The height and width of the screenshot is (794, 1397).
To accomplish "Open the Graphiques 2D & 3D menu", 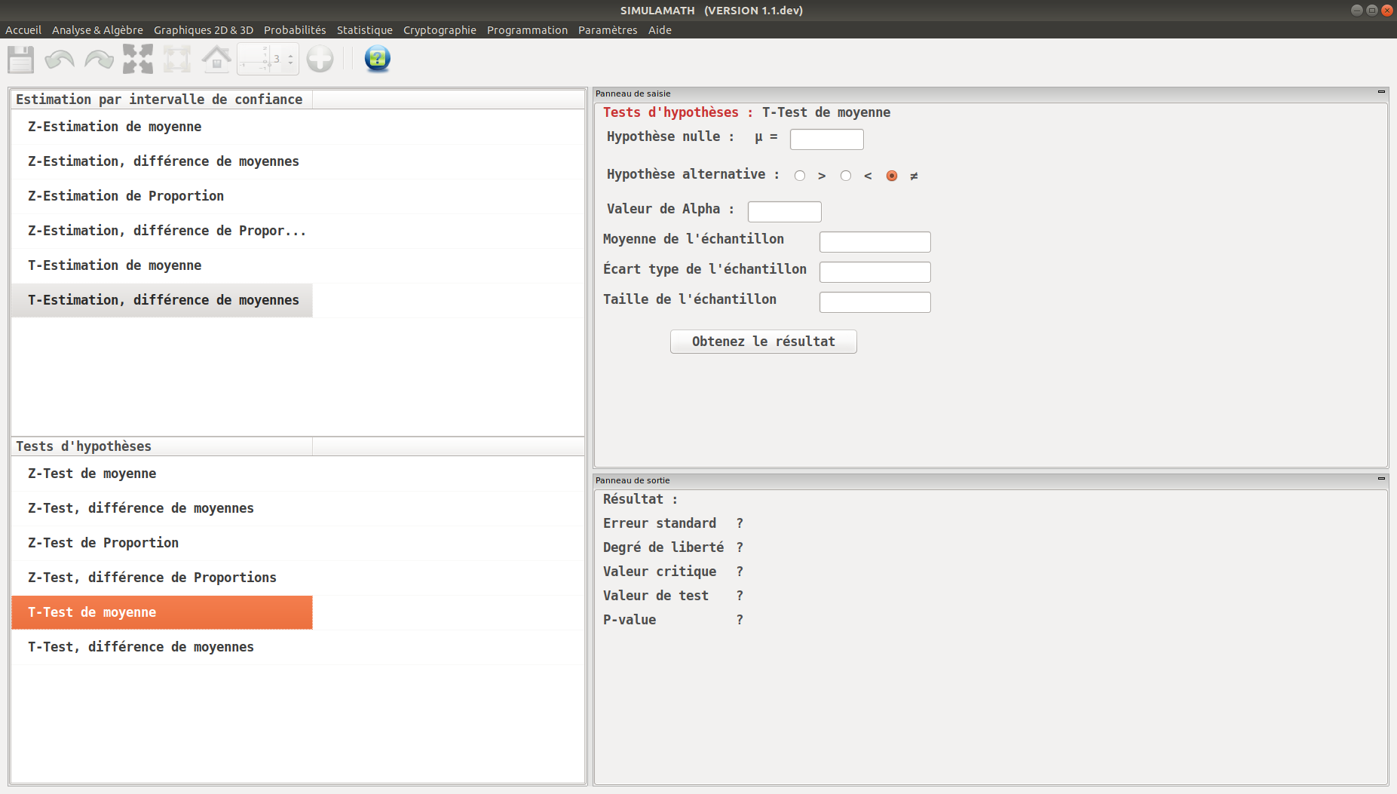I will [204, 30].
